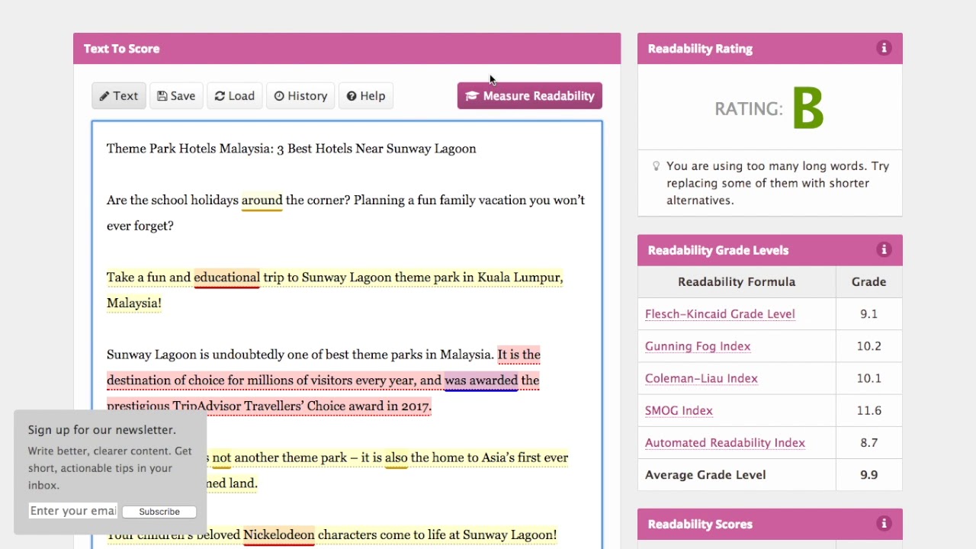Screen dimensions: 976x549
Task: Click the rating letter B
Action: tap(808, 108)
